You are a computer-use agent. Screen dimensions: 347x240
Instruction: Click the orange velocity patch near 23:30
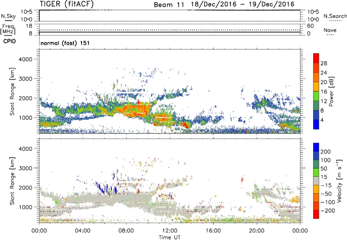coord(295,200)
